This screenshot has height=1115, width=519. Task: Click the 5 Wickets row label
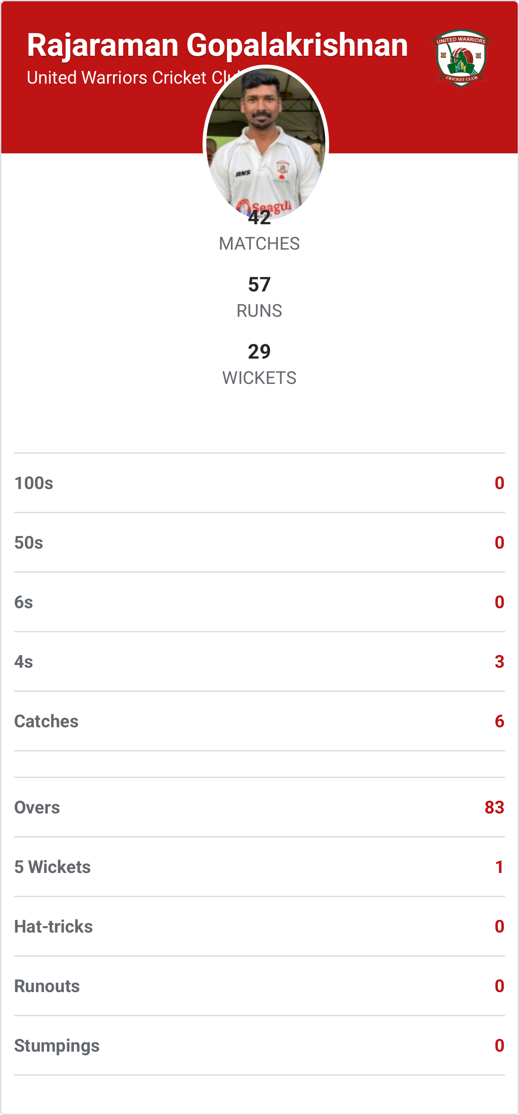tap(52, 867)
